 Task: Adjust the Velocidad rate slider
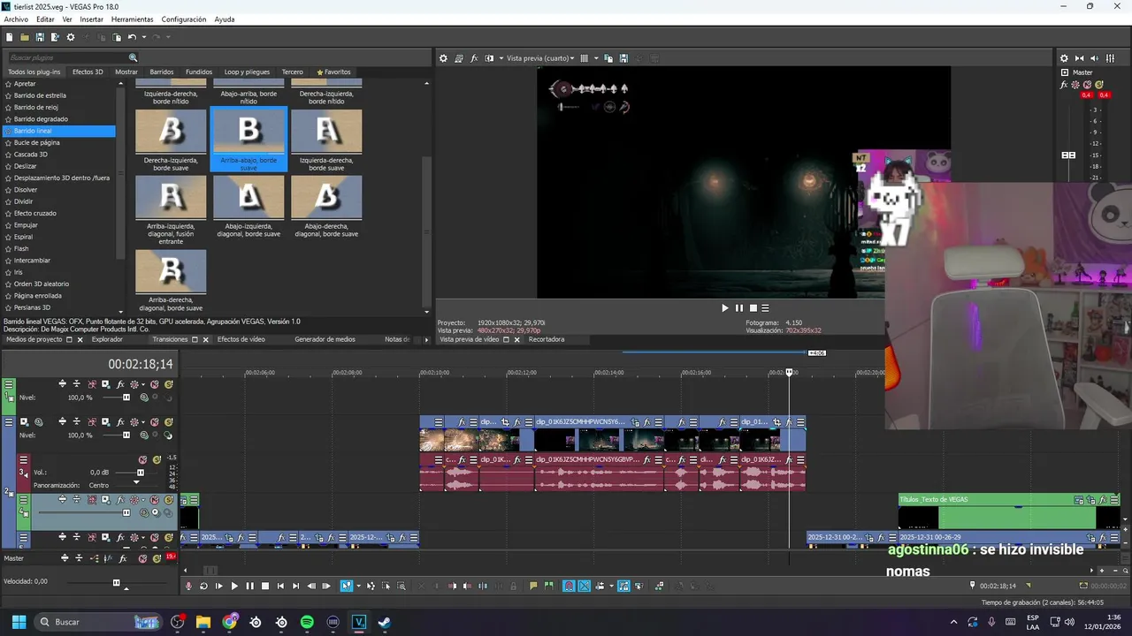click(116, 582)
